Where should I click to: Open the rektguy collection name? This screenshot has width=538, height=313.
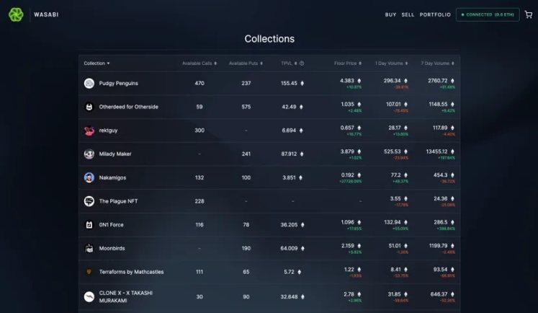[x=108, y=131]
